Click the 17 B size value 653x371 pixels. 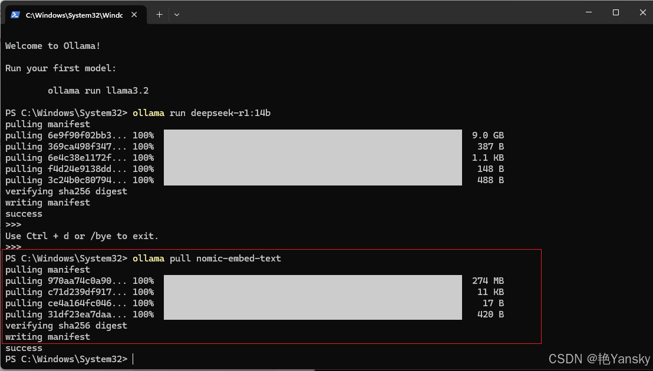[493, 304]
